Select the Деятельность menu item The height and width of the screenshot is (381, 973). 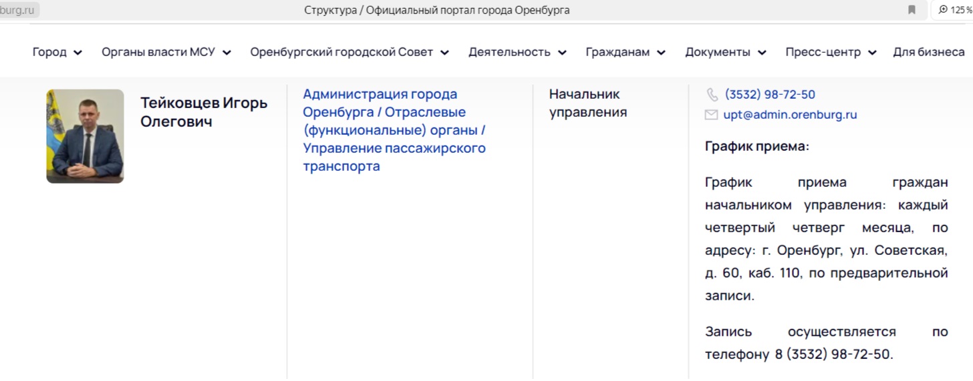tap(509, 52)
